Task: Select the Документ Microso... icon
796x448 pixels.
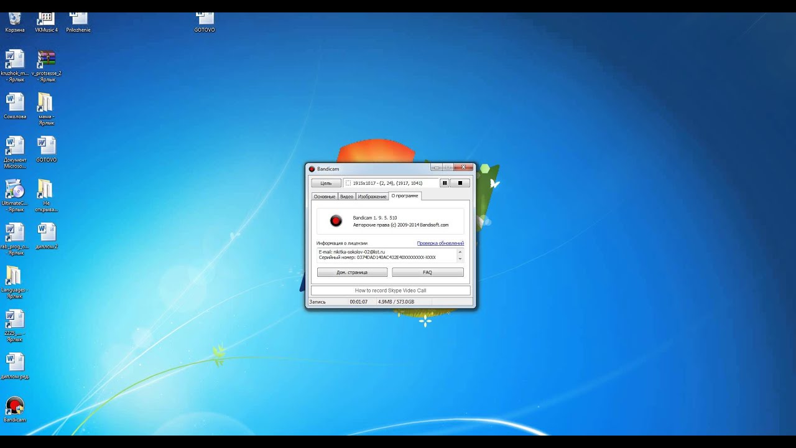Action: (x=15, y=153)
